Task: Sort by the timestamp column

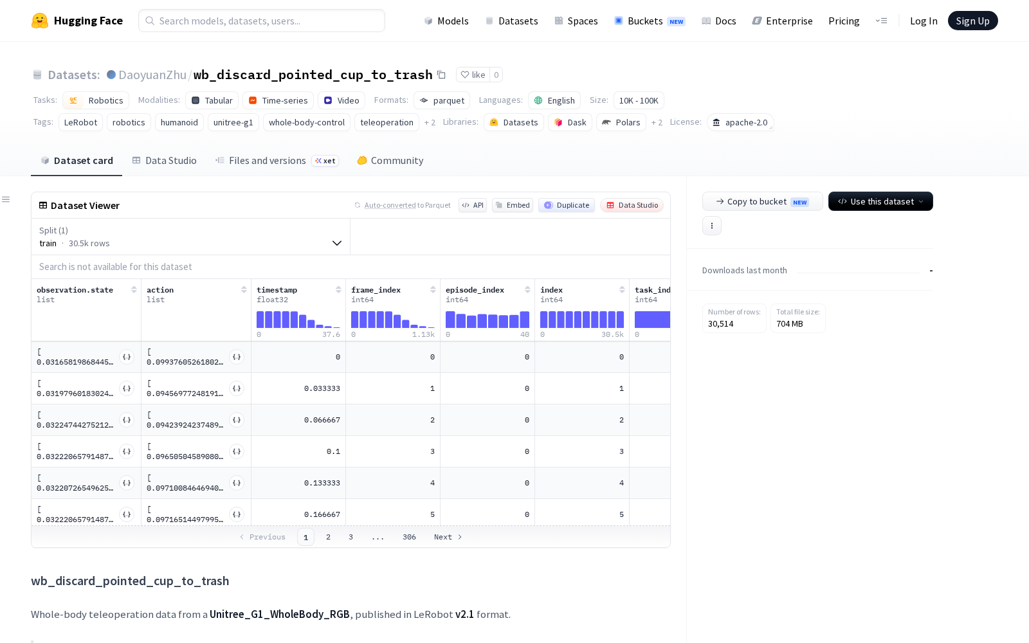Action: click(x=338, y=290)
